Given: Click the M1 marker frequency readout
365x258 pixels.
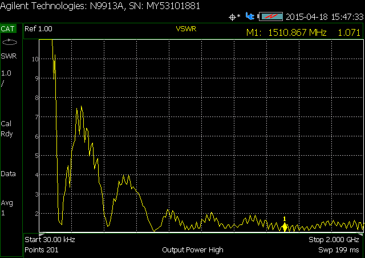Looking at the screenshot, I should pyautogui.click(x=286, y=33).
